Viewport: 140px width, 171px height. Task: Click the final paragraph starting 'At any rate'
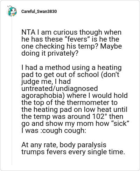73,148
